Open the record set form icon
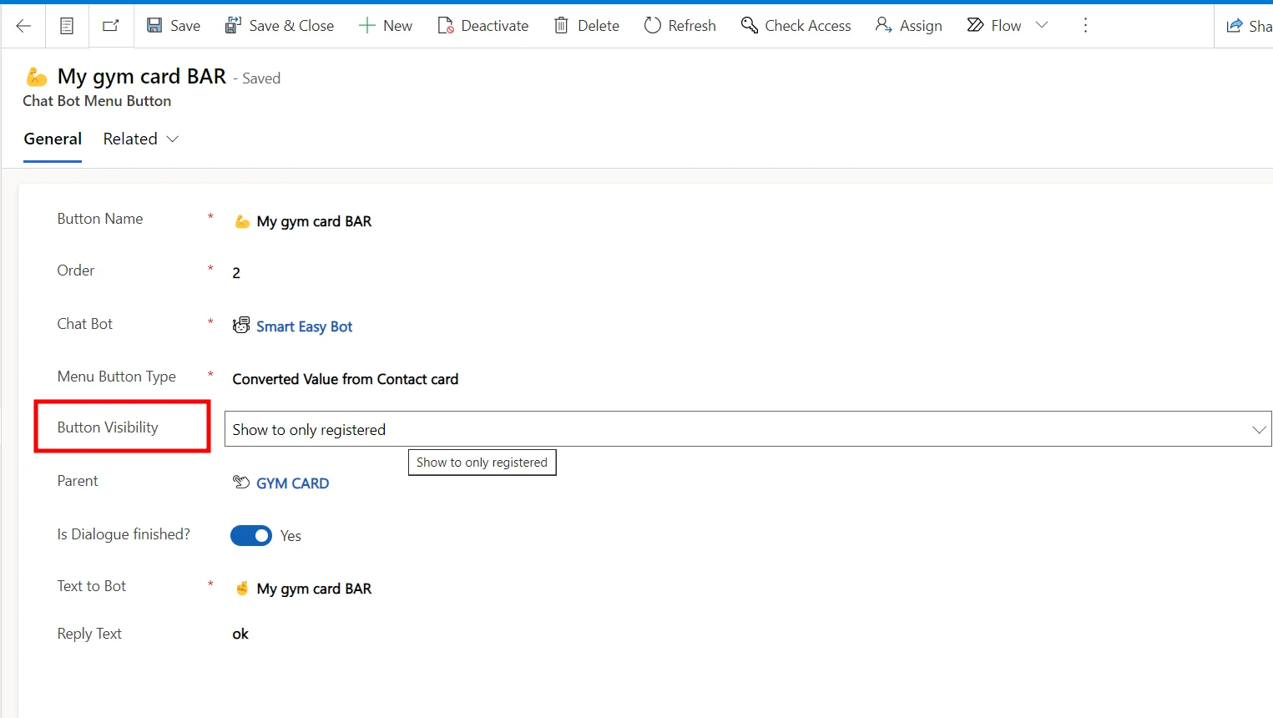Viewport: 1273px width, 718px height. (x=67, y=26)
